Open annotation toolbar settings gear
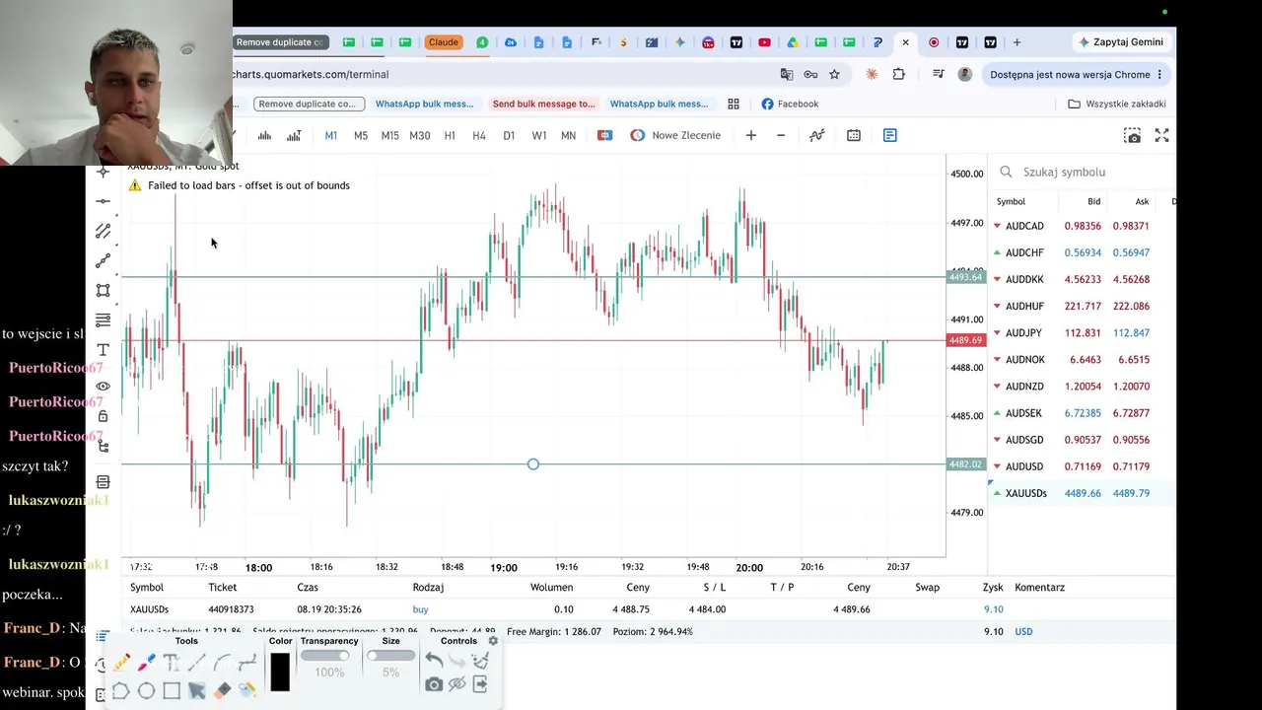The image size is (1262, 710). (493, 641)
